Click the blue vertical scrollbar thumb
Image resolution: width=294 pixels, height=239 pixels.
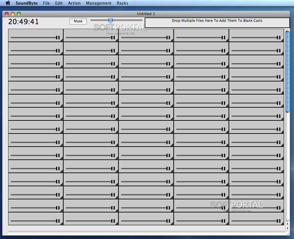[x=287, y=72]
